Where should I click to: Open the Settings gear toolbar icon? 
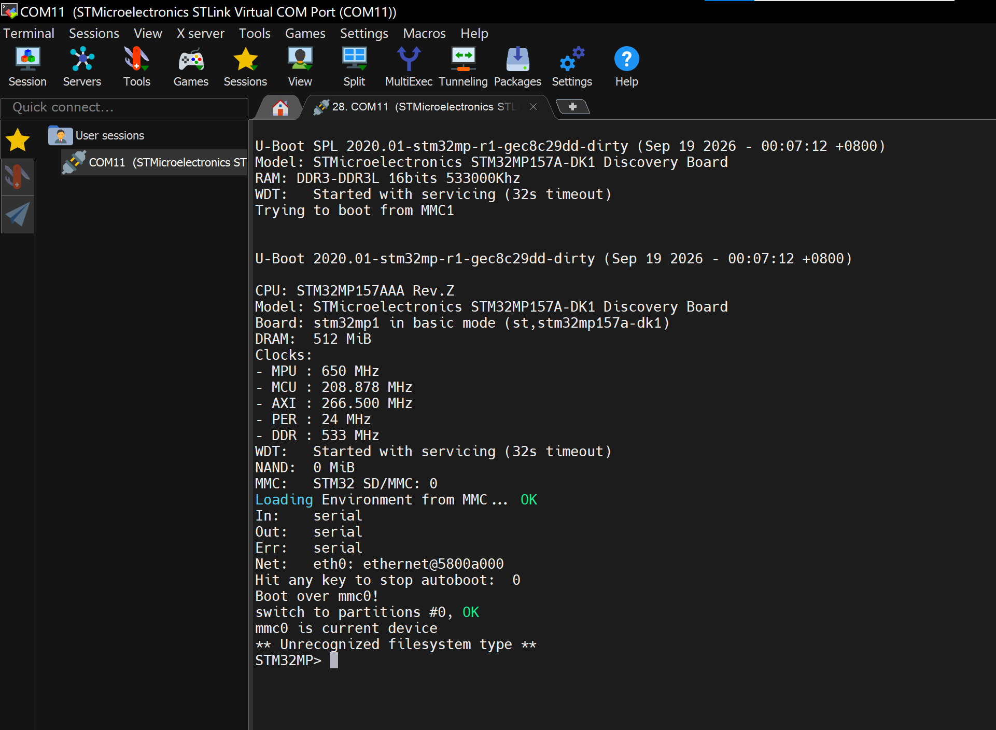[572, 67]
